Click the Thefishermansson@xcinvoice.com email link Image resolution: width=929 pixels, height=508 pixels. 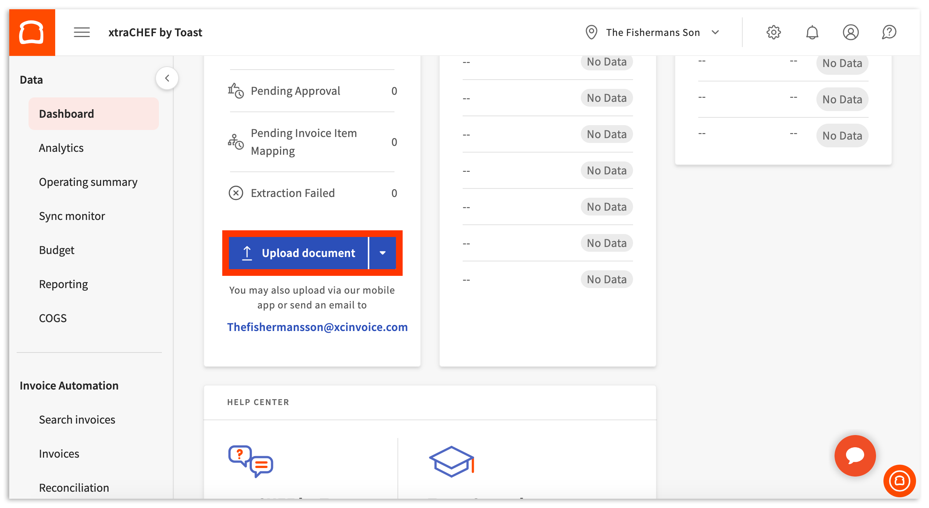click(x=317, y=327)
